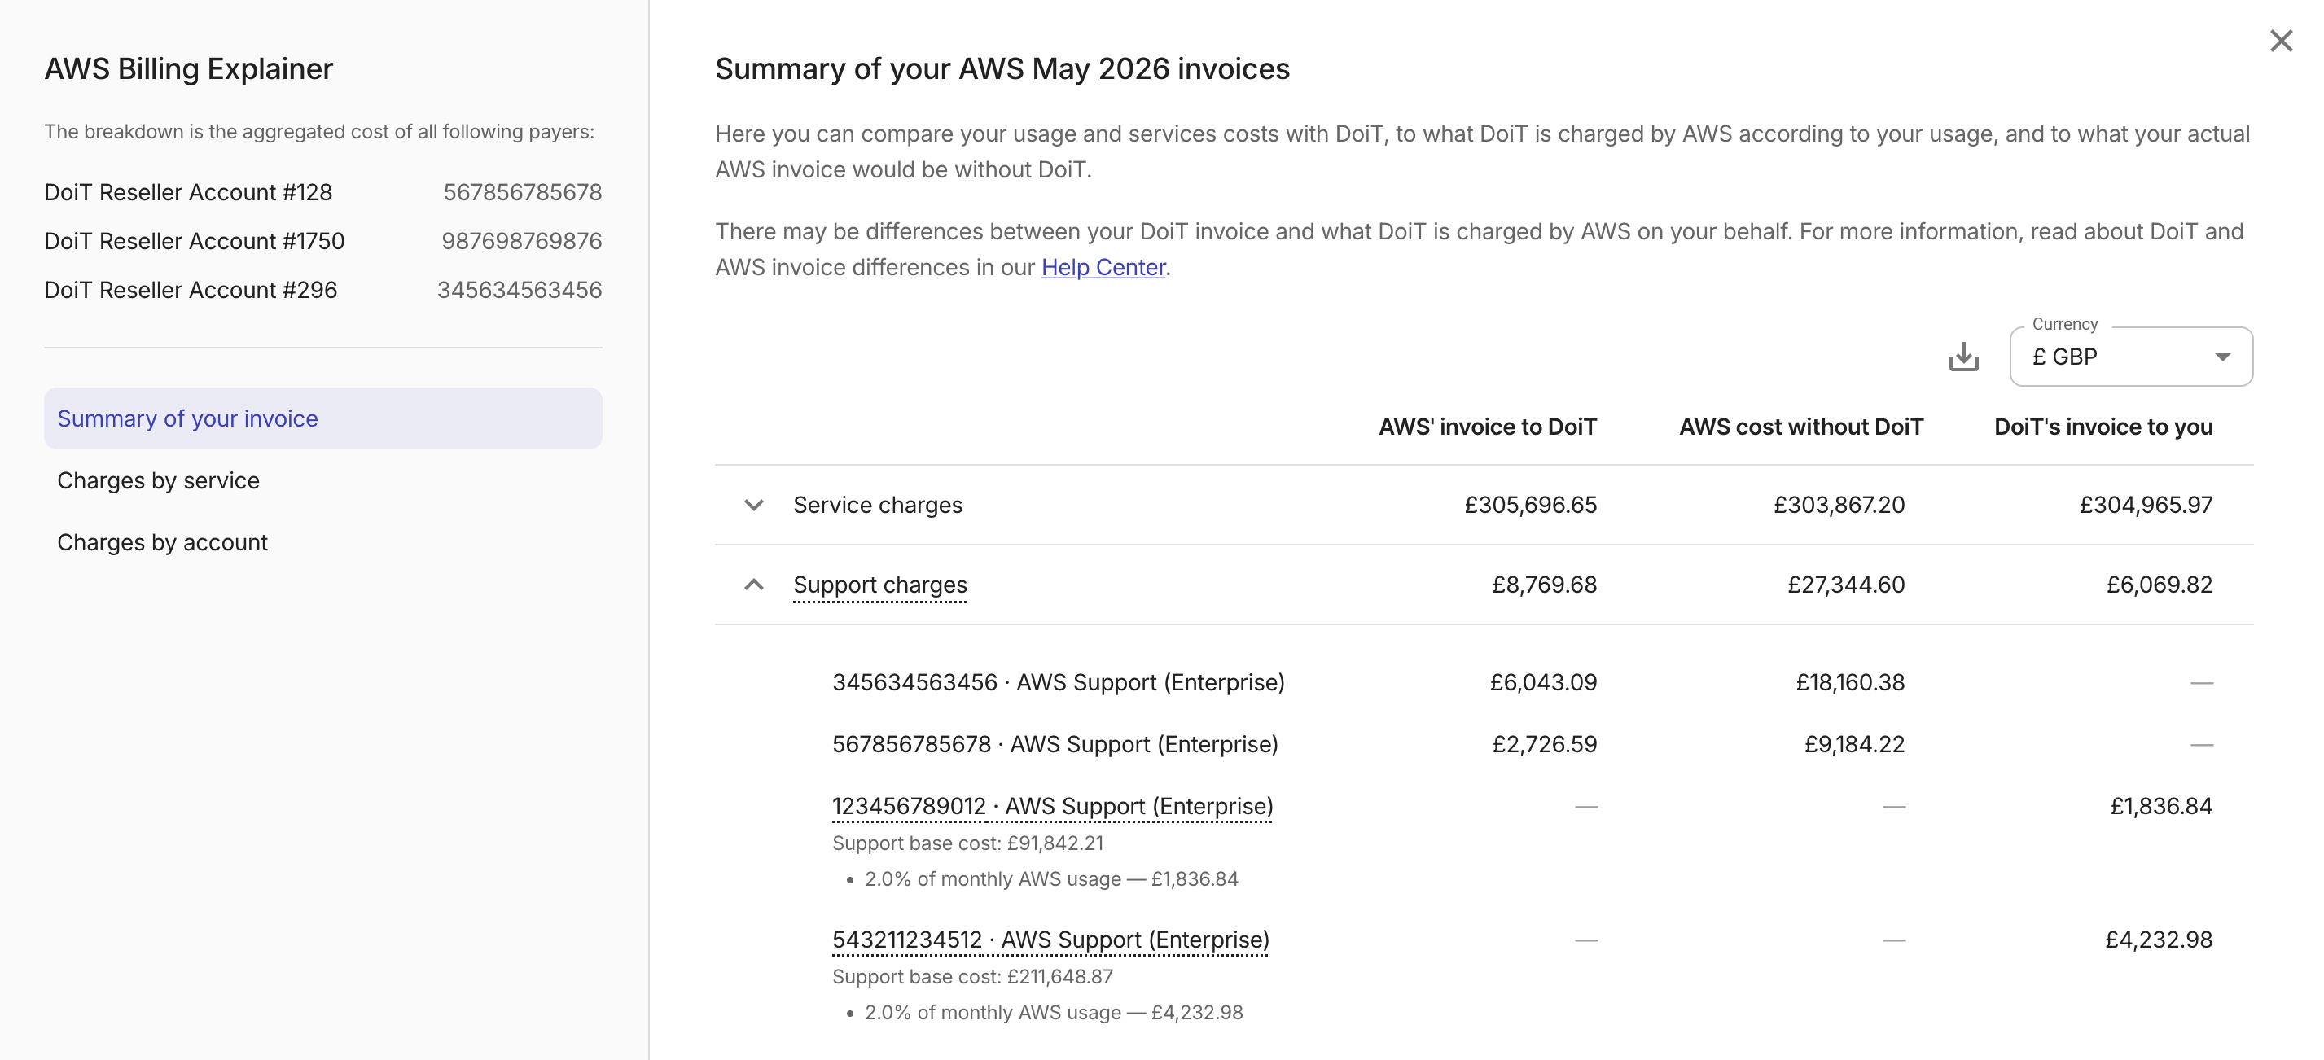Click Service charges value £305,696.65

coord(1530,506)
